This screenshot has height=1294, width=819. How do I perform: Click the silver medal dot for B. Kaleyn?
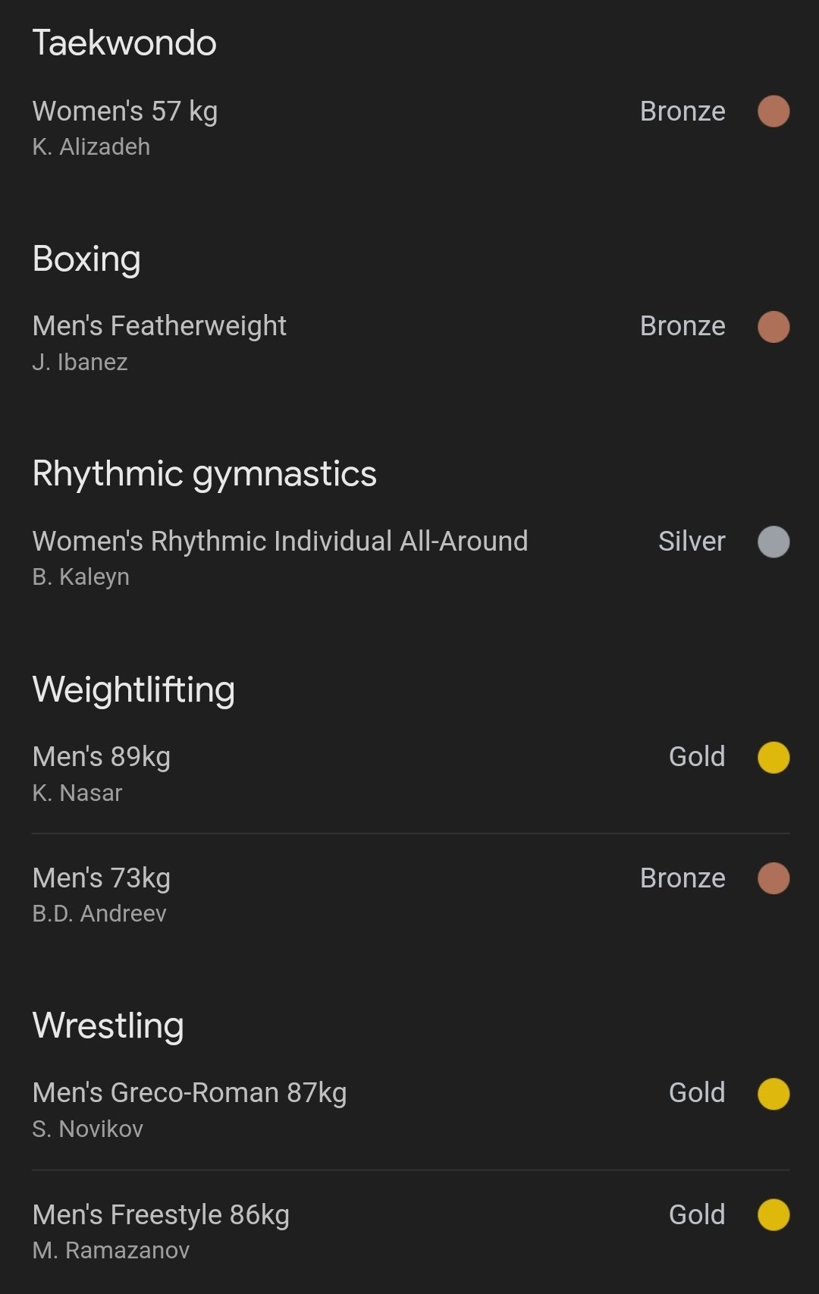(773, 542)
